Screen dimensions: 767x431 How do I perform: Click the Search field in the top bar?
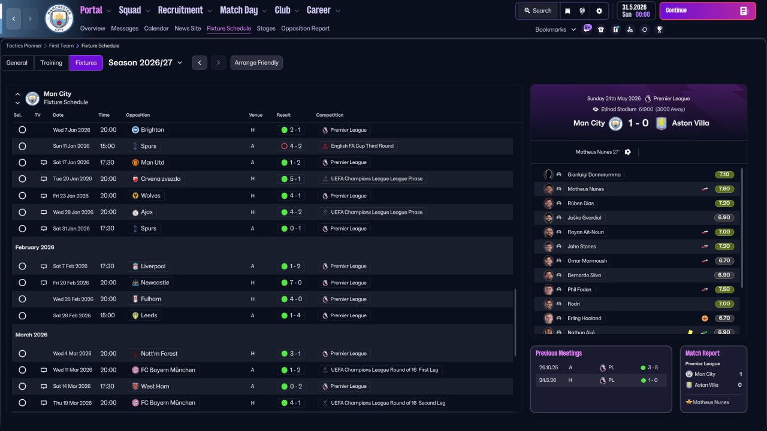pos(537,11)
